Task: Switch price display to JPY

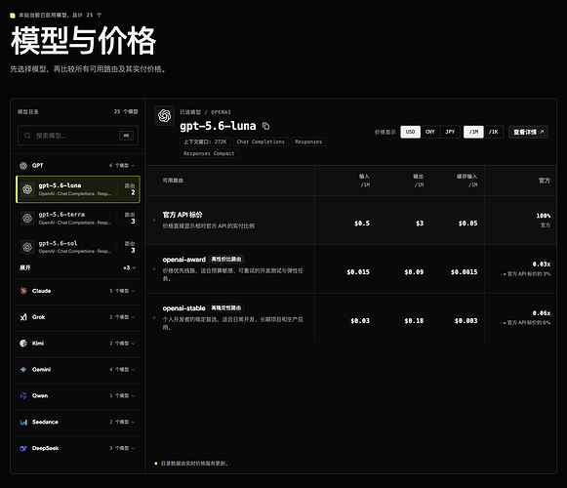Action: point(450,132)
